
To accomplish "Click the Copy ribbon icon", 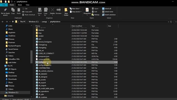I will click(x=13, y=11).
